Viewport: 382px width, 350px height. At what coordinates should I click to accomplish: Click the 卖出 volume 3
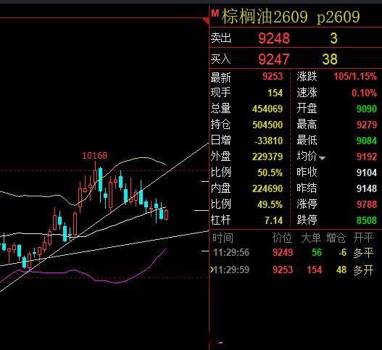point(333,38)
